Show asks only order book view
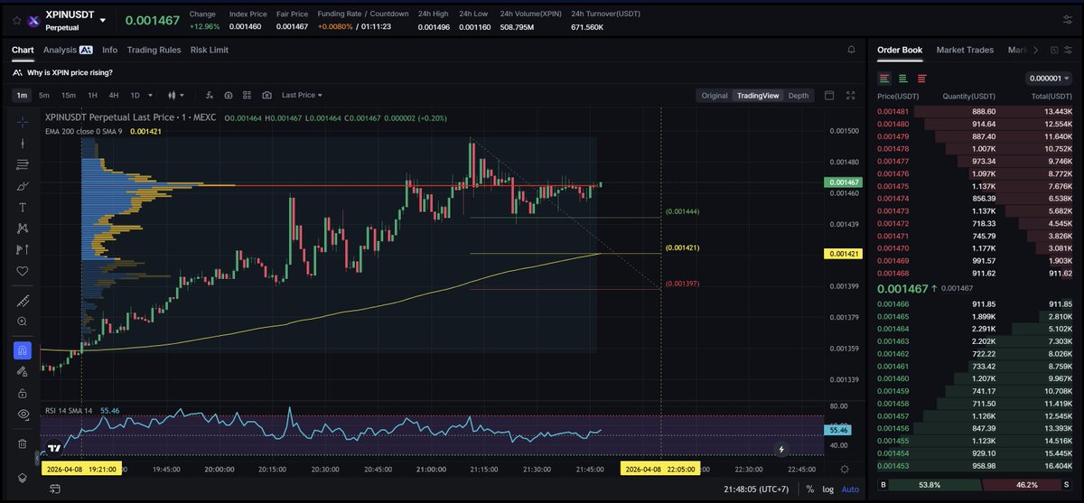The image size is (1084, 503). [921, 79]
